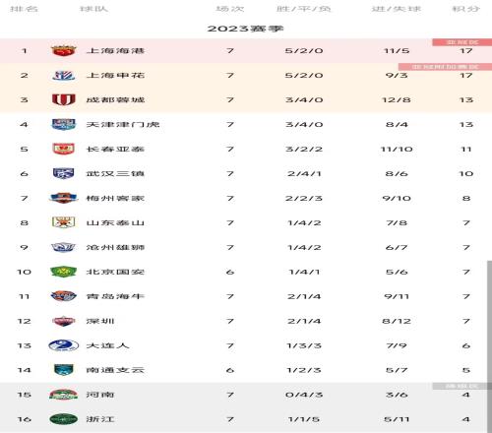Select the 山东泰山 club badge
The image size is (492, 433).
tap(64, 222)
